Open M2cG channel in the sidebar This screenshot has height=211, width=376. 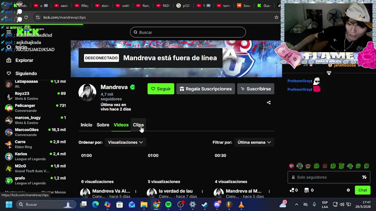[x=35, y=168]
